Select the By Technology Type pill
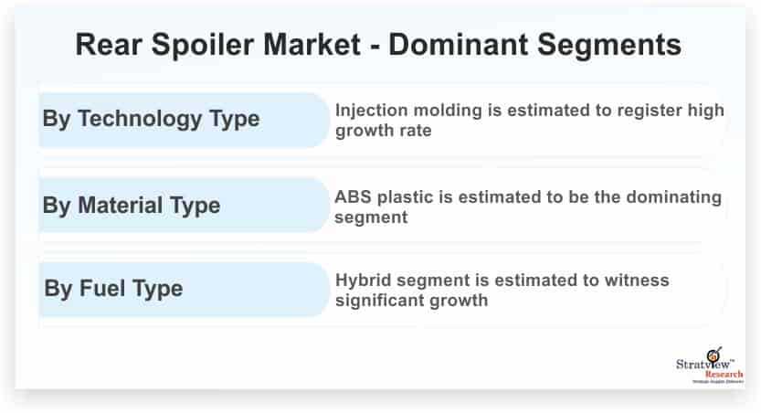Screen dimensions: 761x413 [x=184, y=120]
